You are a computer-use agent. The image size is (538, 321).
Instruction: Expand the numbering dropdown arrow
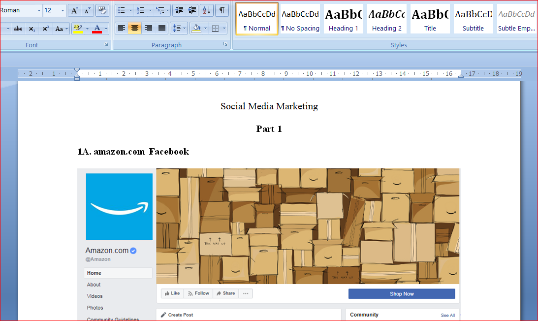[150, 11]
